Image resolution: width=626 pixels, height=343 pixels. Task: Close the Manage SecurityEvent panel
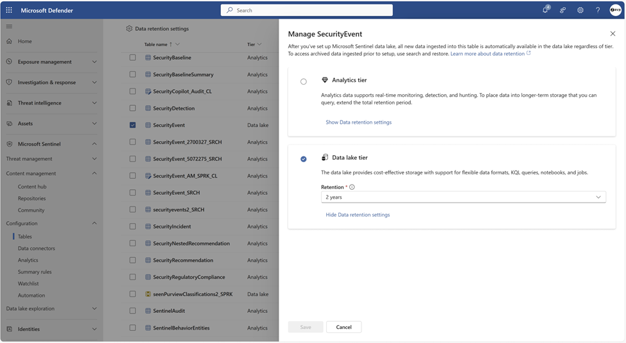click(x=613, y=33)
